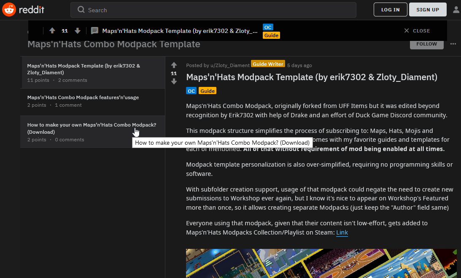
Task: Click the yellow Guide flair under the title
Action: pos(207,91)
